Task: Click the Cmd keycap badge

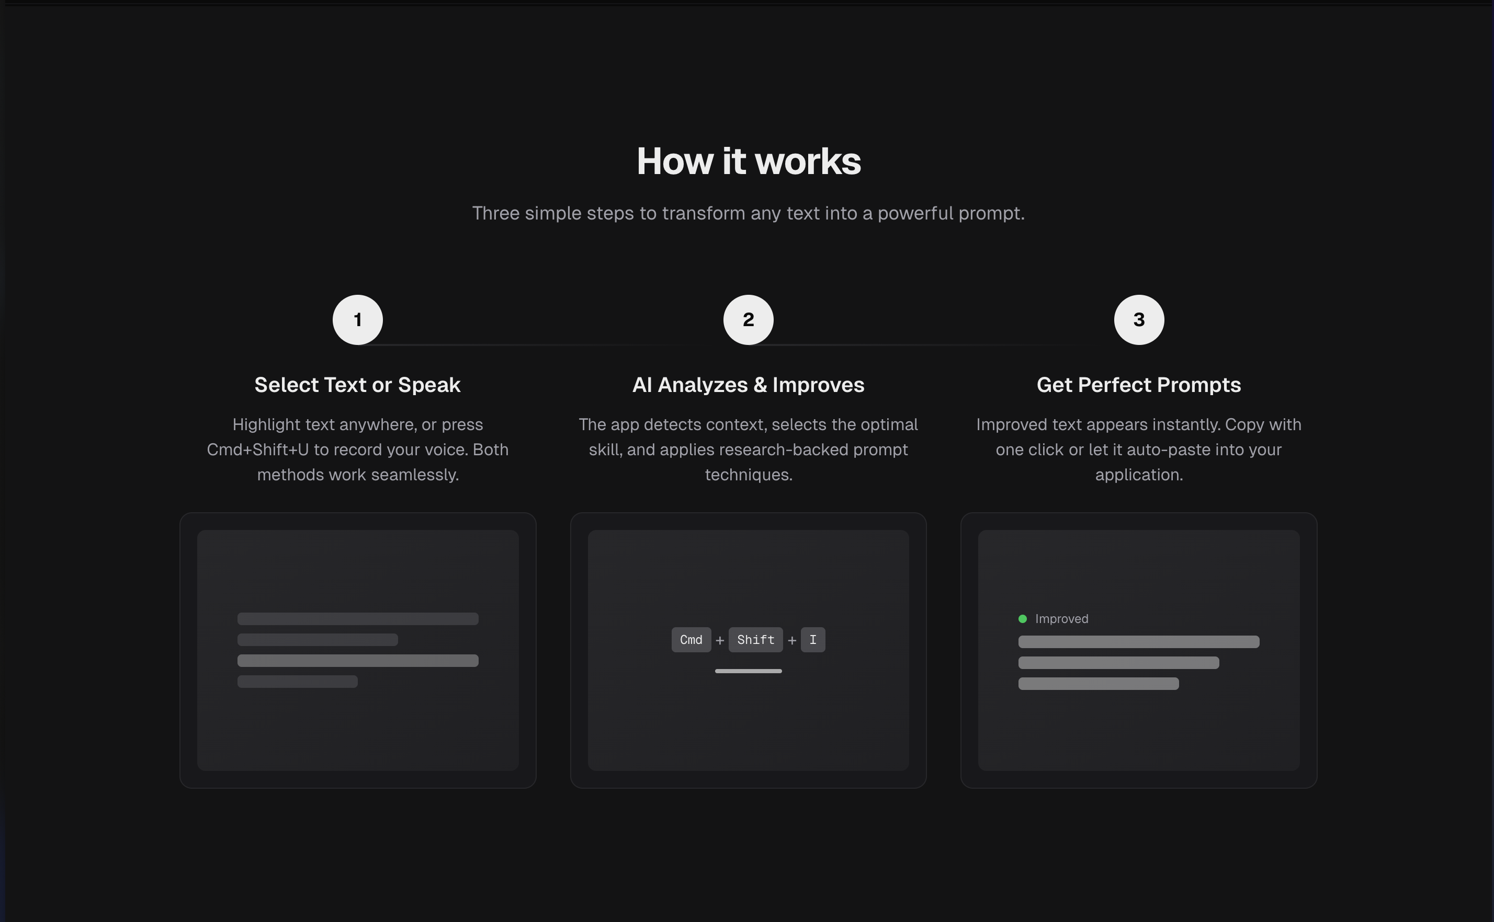Action: 691,640
